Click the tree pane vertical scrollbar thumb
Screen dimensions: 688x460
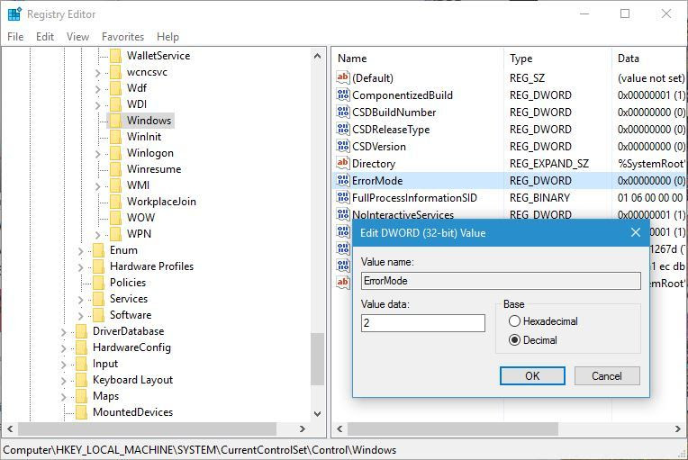click(x=317, y=358)
